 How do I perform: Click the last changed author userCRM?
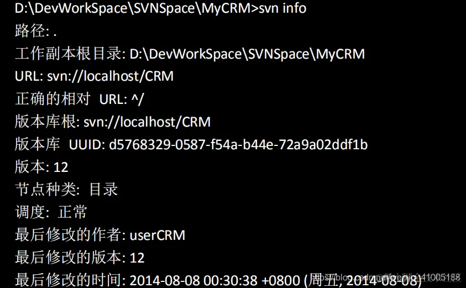(x=158, y=235)
